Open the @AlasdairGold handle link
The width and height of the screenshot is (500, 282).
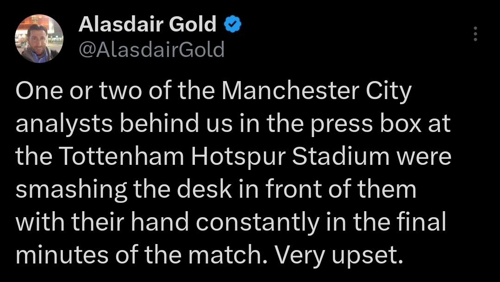coord(151,49)
